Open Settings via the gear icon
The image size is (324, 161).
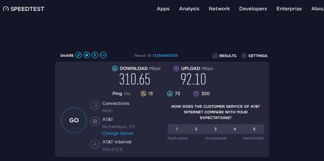click(244, 56)
